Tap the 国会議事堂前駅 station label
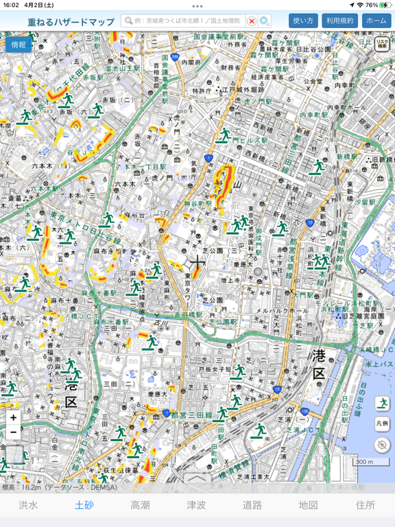Image resolution: width=395 pixels, height=527 pixels. coord(218,36)
